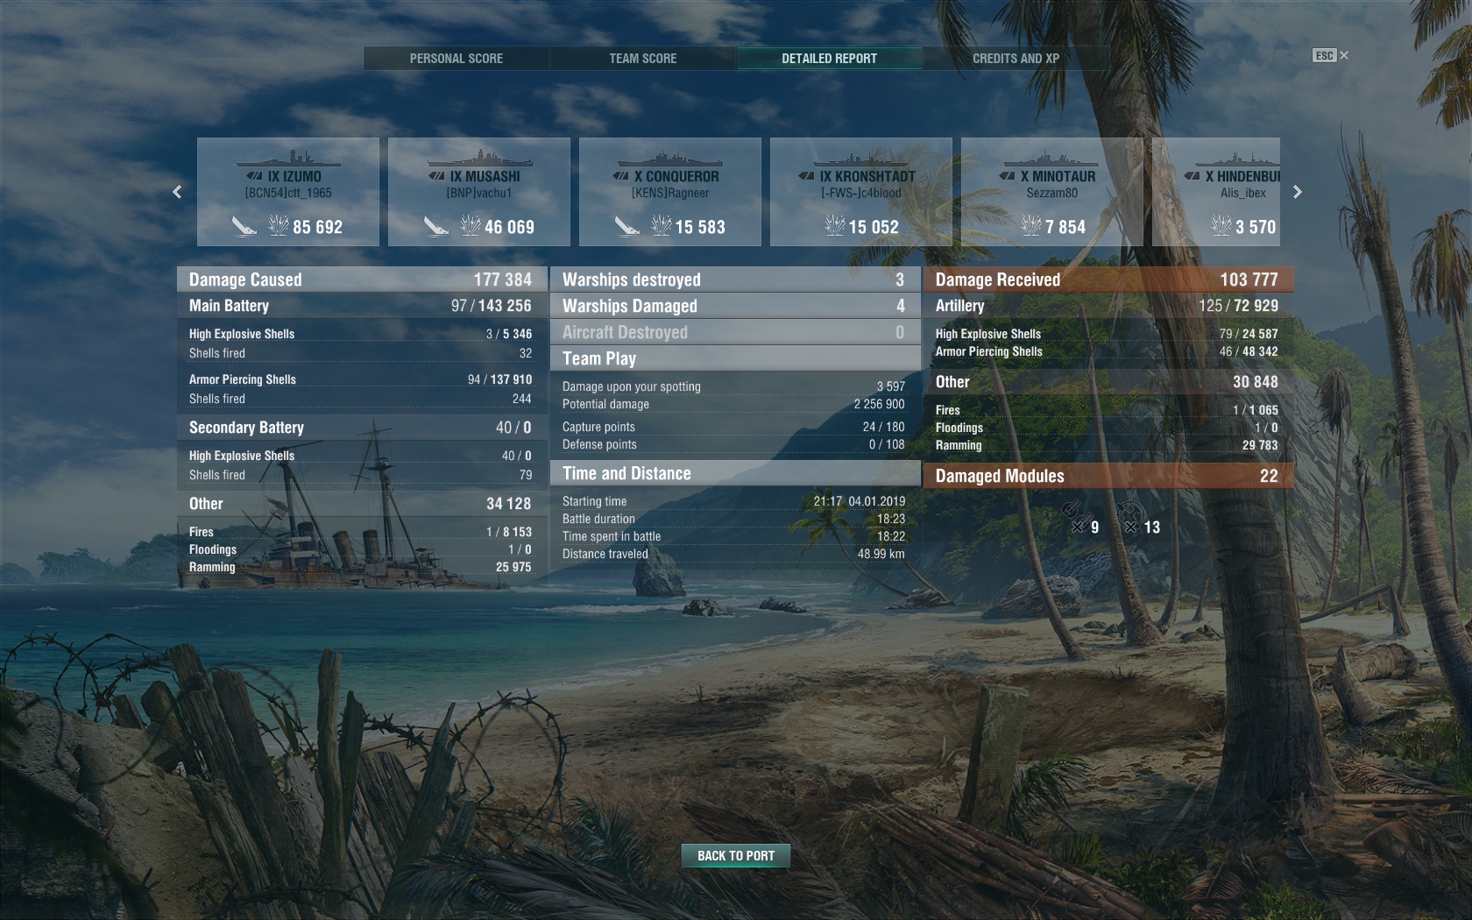Click the damage burst icon on the Musashi card

click(x=470, y=225)
